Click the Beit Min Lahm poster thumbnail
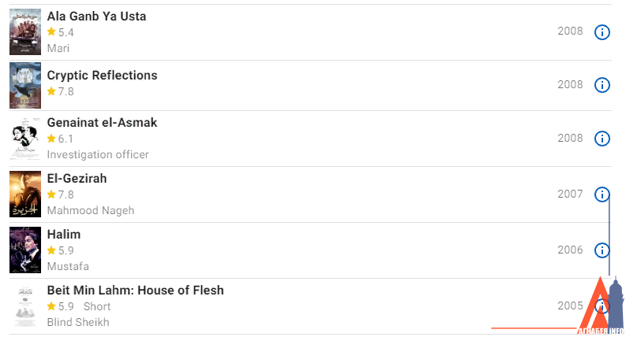This screenshot has width=626, height=337. [25, 306]
